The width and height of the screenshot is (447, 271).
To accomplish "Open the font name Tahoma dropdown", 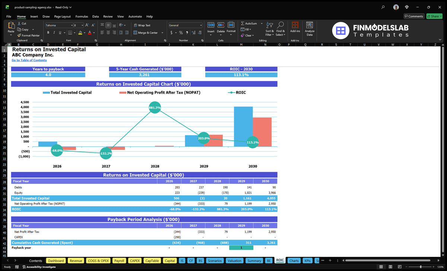I will (x=72, y=25).
